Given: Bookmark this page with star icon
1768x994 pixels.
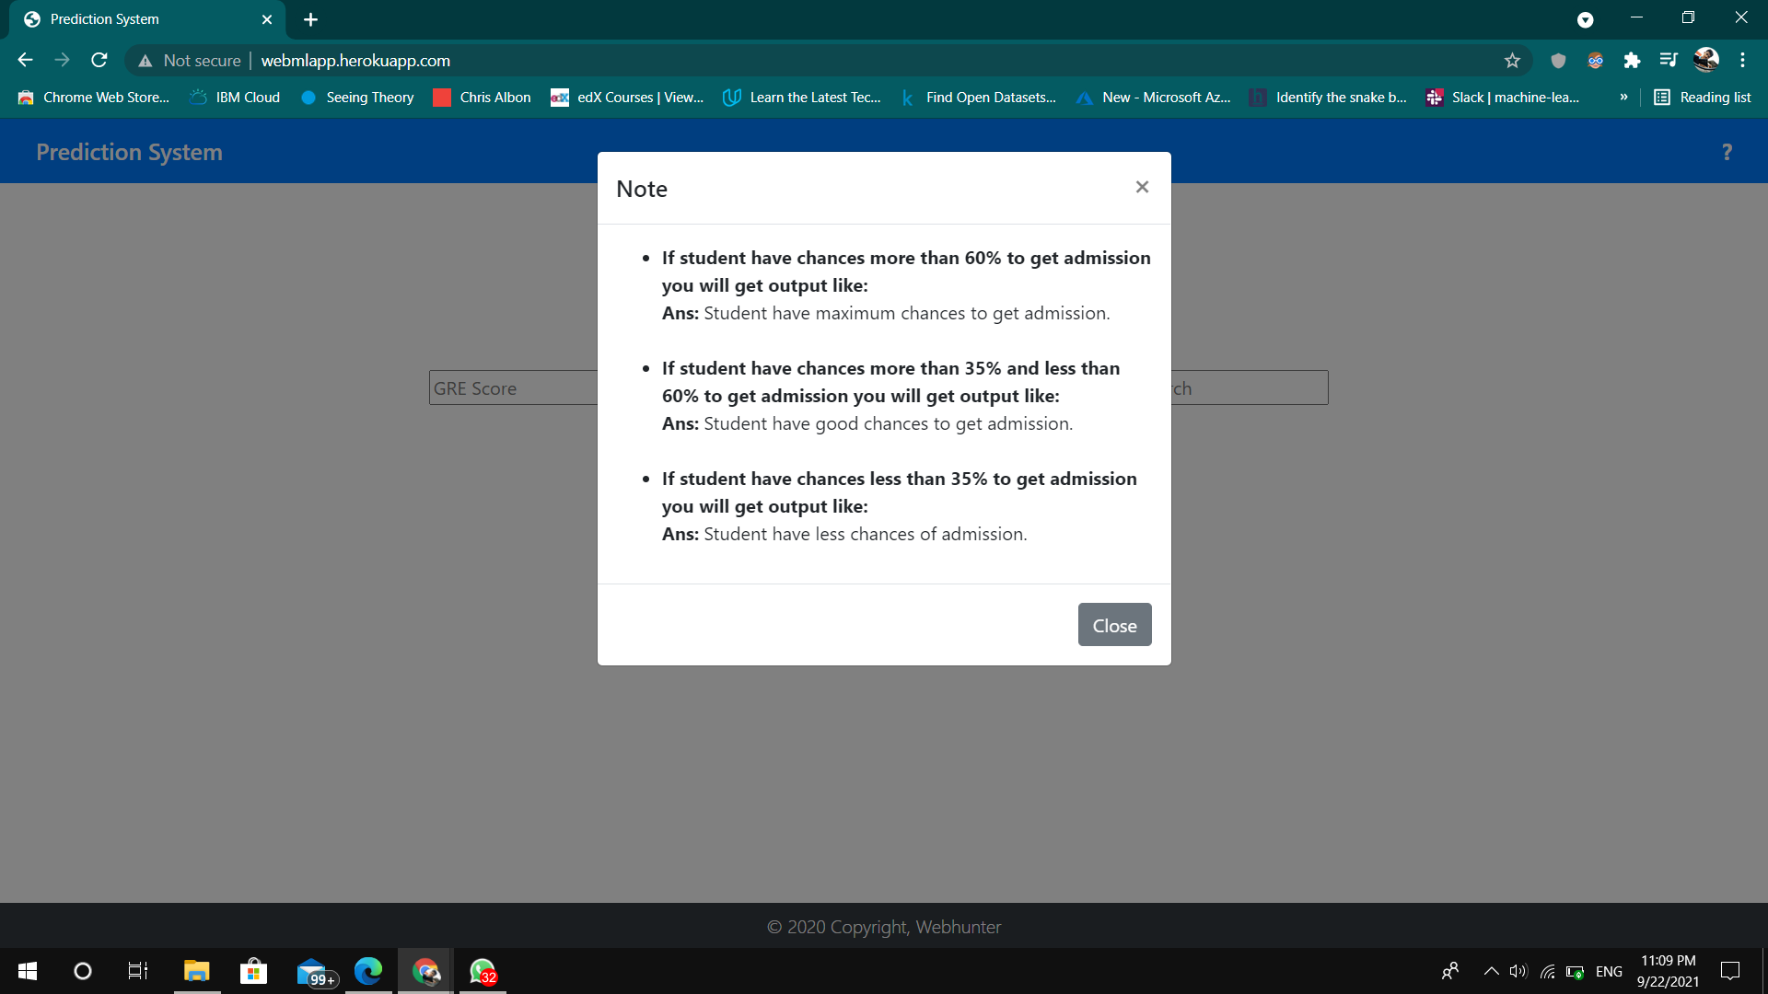Looking at the screenshot, I should (x=1512, y=60).
